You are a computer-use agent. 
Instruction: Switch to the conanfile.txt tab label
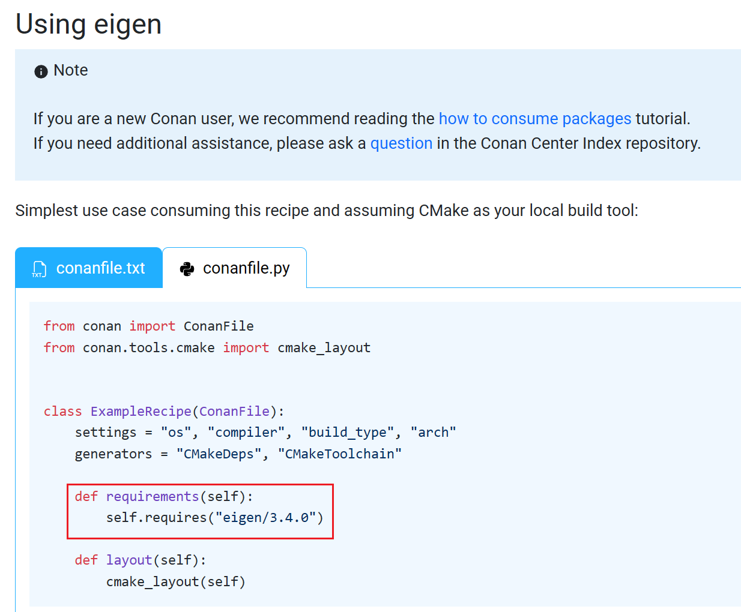(x=100, y=268)
